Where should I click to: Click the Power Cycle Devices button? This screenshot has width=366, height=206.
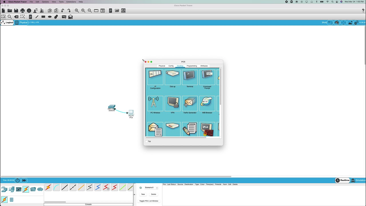pos(18,180)
